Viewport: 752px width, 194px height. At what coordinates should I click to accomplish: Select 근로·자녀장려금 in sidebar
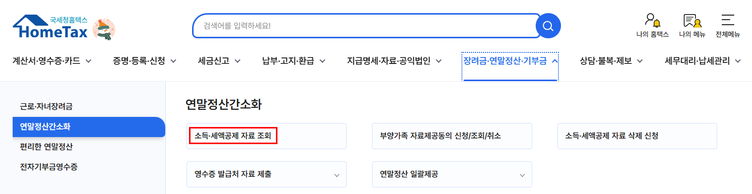46,106
